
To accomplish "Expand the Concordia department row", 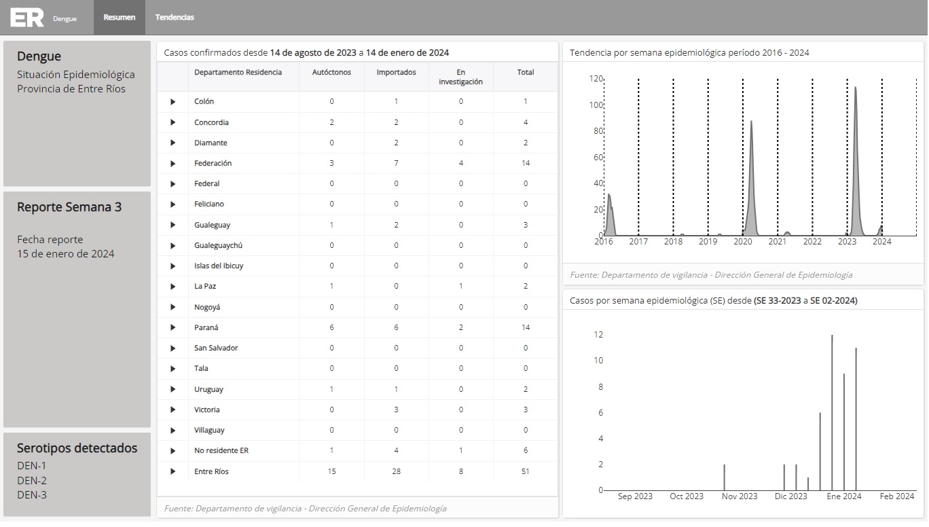I will point(172,122).
